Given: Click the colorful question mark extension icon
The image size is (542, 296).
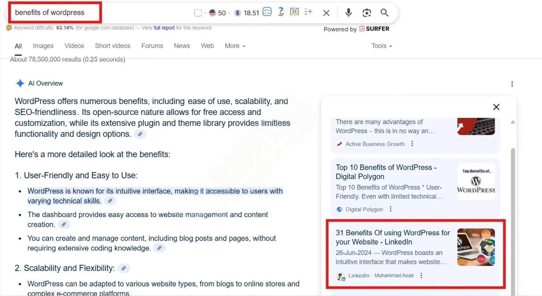Looking at the screenshot, I should click(x=280, y=12).
